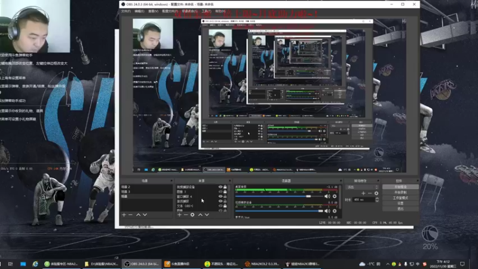Pop out the 转场特效 dock with its header icon
The height and width of the screenshot is (269, 478).
[x=378, y=181]
